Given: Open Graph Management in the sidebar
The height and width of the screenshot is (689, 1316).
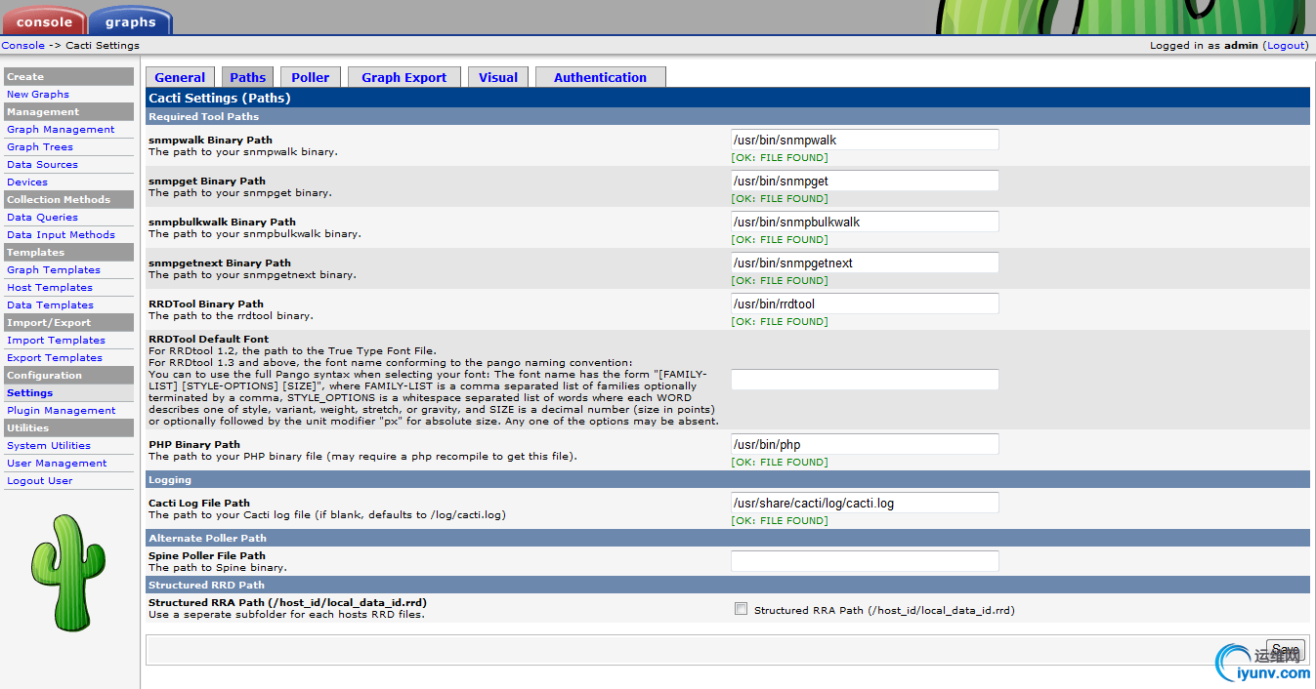Looking at the screenshot, I should click(61, 130).
